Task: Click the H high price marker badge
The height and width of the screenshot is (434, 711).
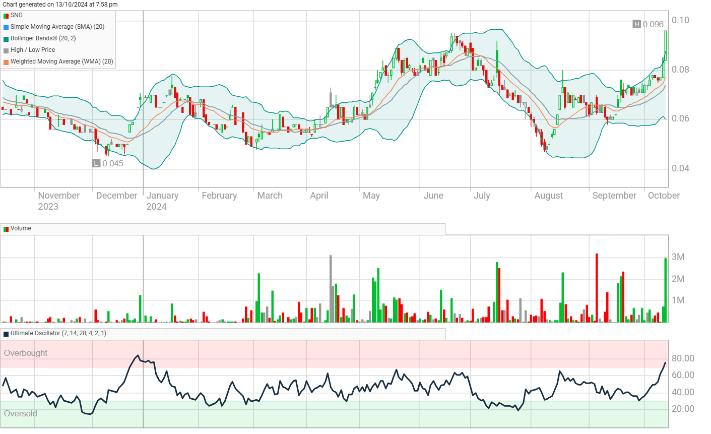Action: coord(637,24)
